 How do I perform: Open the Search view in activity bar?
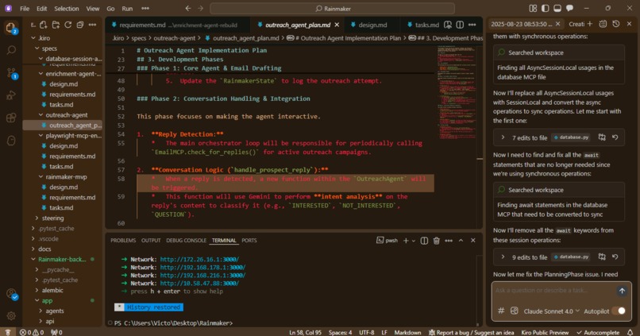pos(11,50)
